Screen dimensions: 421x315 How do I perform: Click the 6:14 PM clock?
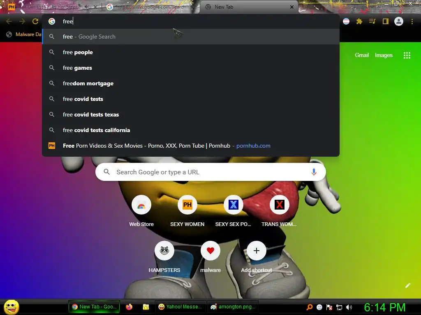click(384, 307)
